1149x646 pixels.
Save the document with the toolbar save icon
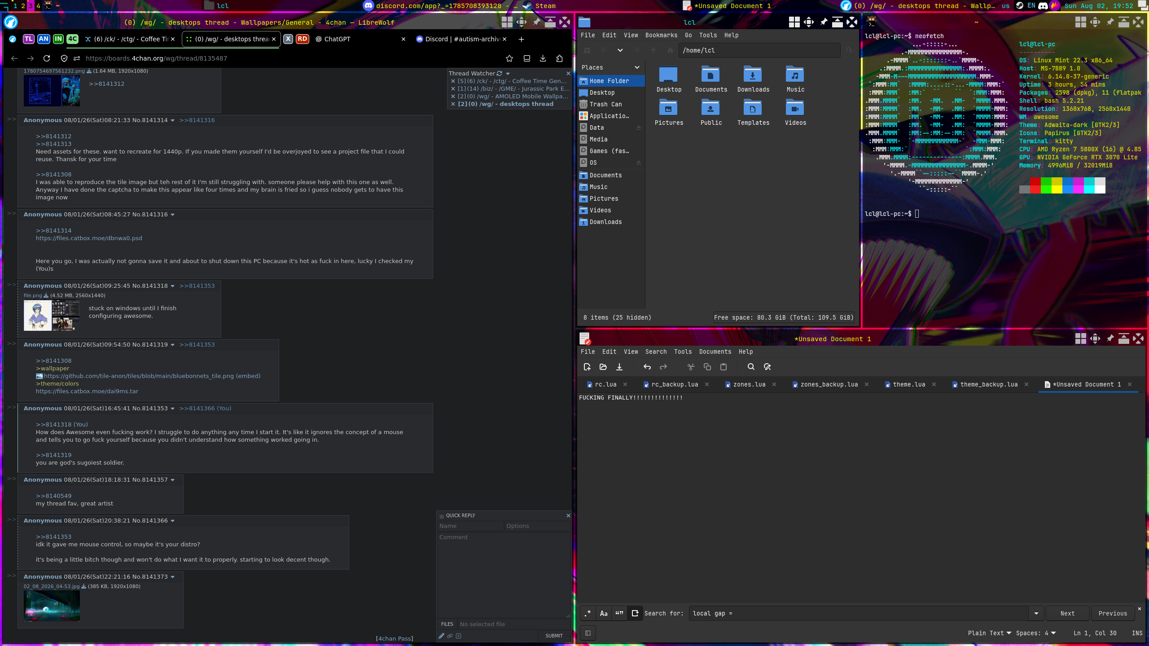(619, 367)
